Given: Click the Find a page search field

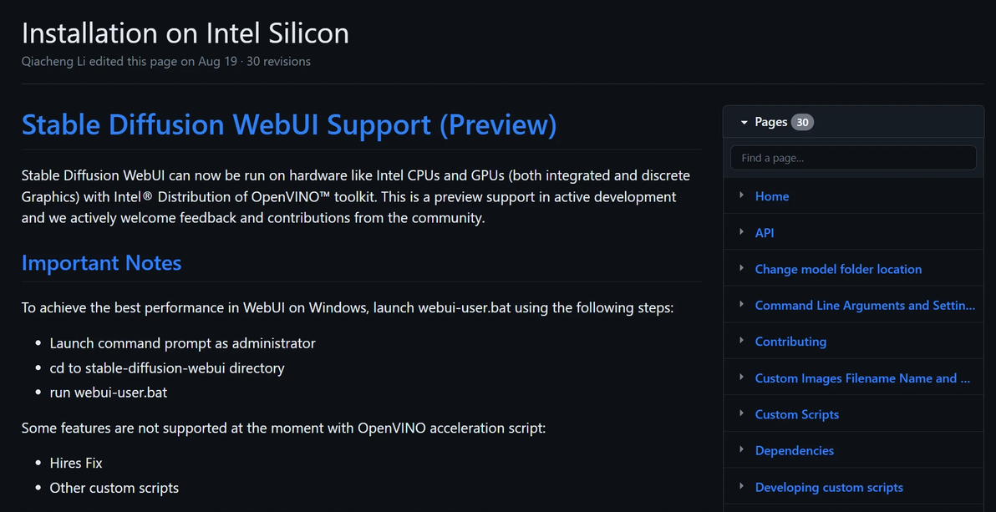Looking at the screenshot, I should 853,158.
